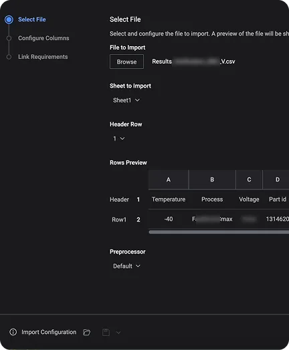The image size is (289, 350).
Task: Click the Link Requirements step dot
Action: pos(9,57)
